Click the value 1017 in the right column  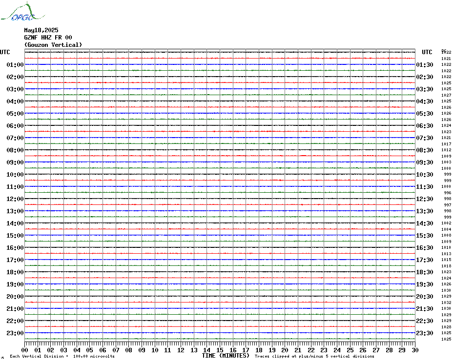(446, 144)
